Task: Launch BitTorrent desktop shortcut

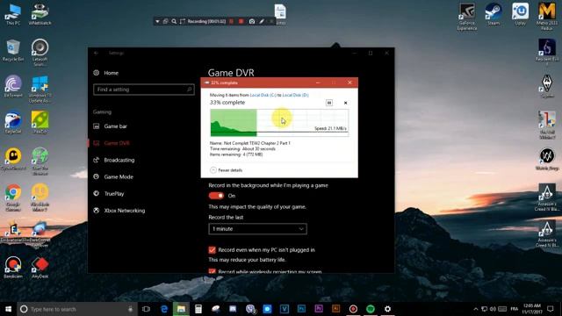Action: pos(13,86)
